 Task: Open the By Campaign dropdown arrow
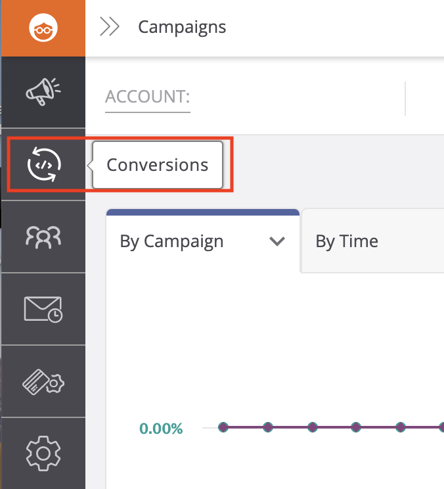point(277,242)
